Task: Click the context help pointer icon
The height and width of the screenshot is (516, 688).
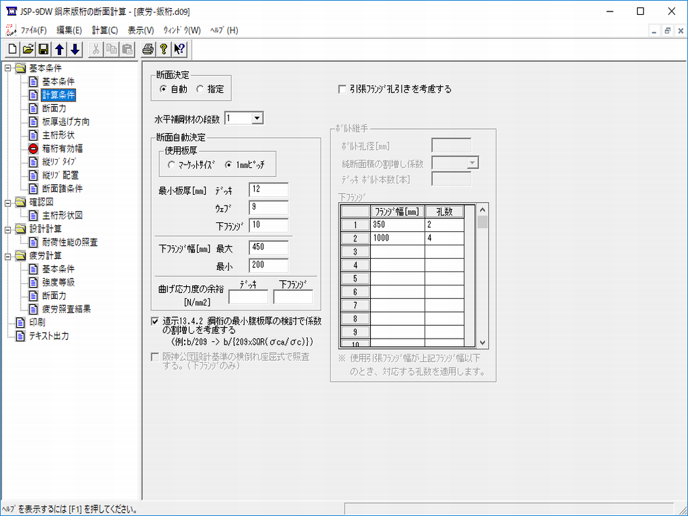Action: point(179,49)
